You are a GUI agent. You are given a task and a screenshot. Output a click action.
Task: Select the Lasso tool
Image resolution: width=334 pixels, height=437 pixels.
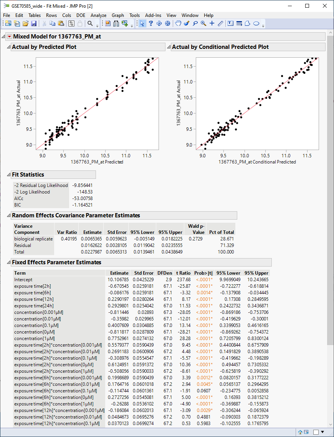pos(195,23)
